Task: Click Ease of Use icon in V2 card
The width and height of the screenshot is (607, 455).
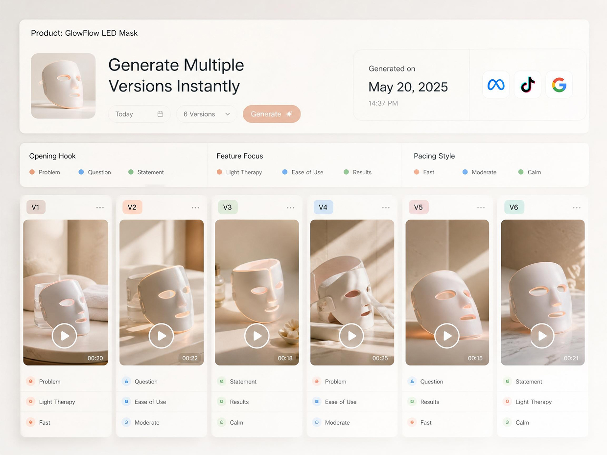Action: [126, 402]
